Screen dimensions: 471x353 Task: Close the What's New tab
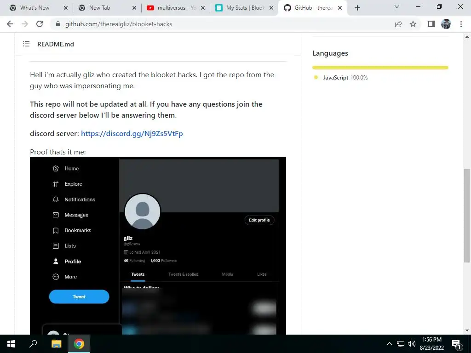click(x=66, y=8)
